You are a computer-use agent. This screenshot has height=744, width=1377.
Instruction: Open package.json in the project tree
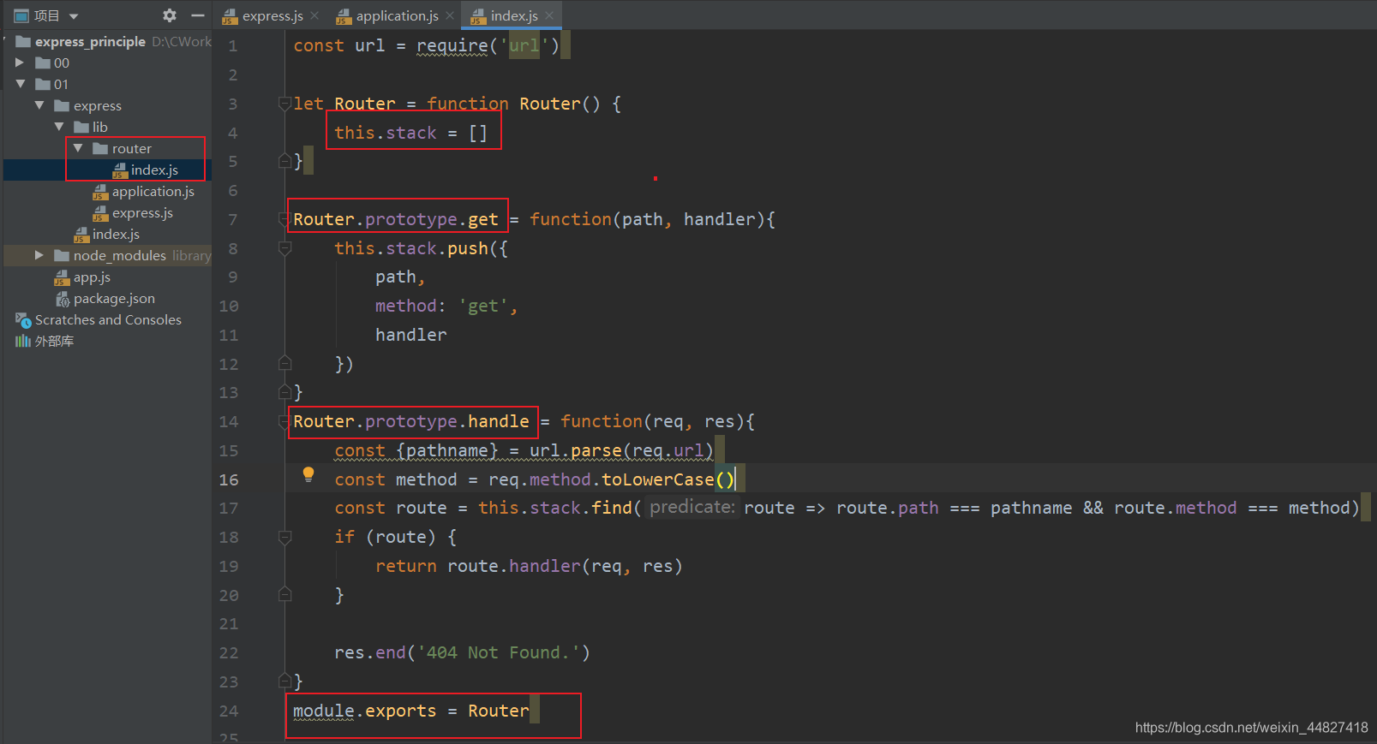click(x=114, y=298)
